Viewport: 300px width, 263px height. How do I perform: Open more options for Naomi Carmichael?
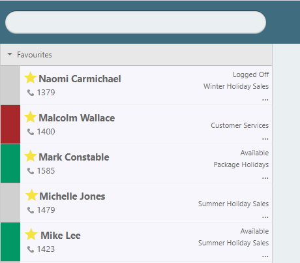265,100
